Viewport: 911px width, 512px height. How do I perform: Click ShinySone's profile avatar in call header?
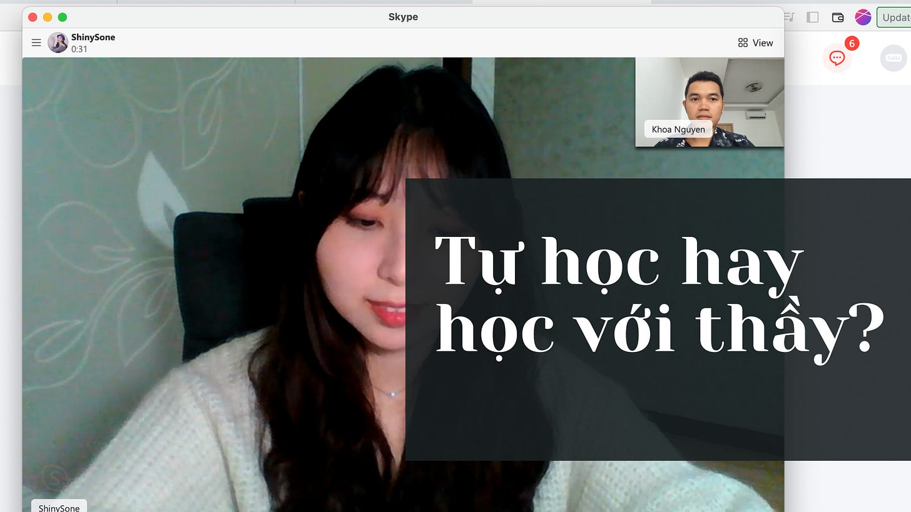[58, 43]
